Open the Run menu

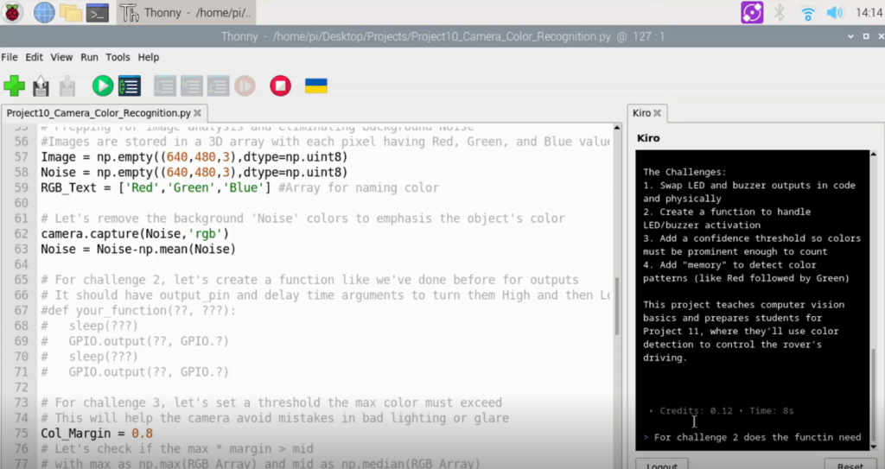[x=89, y=57]
